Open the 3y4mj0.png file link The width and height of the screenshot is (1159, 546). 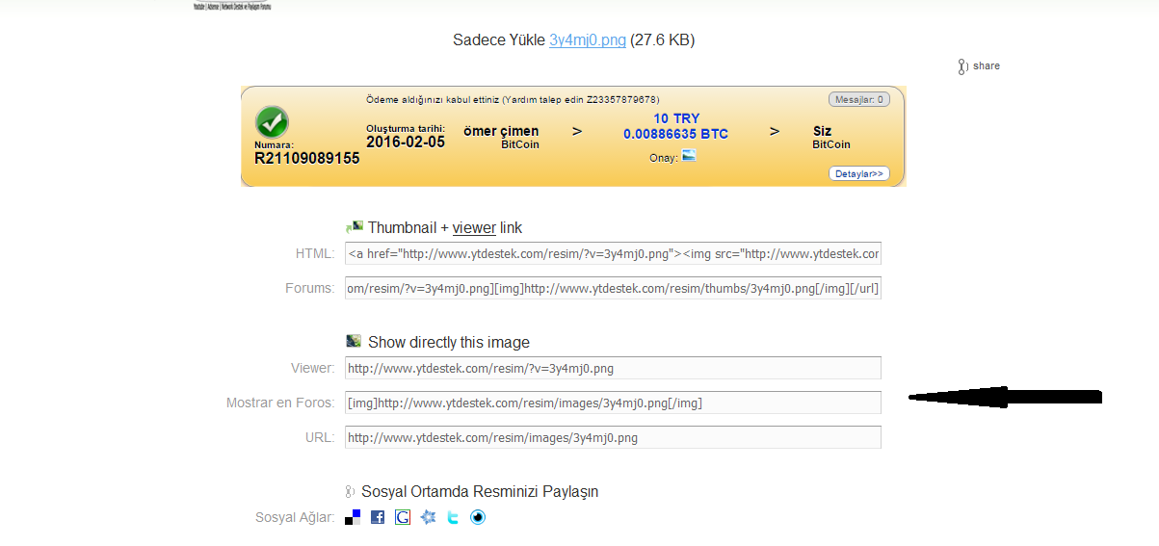[588, 40]
